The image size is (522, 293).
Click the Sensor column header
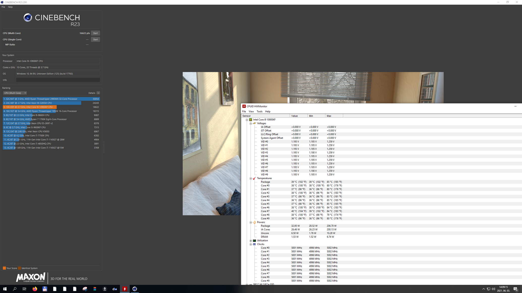pos(266,116)
